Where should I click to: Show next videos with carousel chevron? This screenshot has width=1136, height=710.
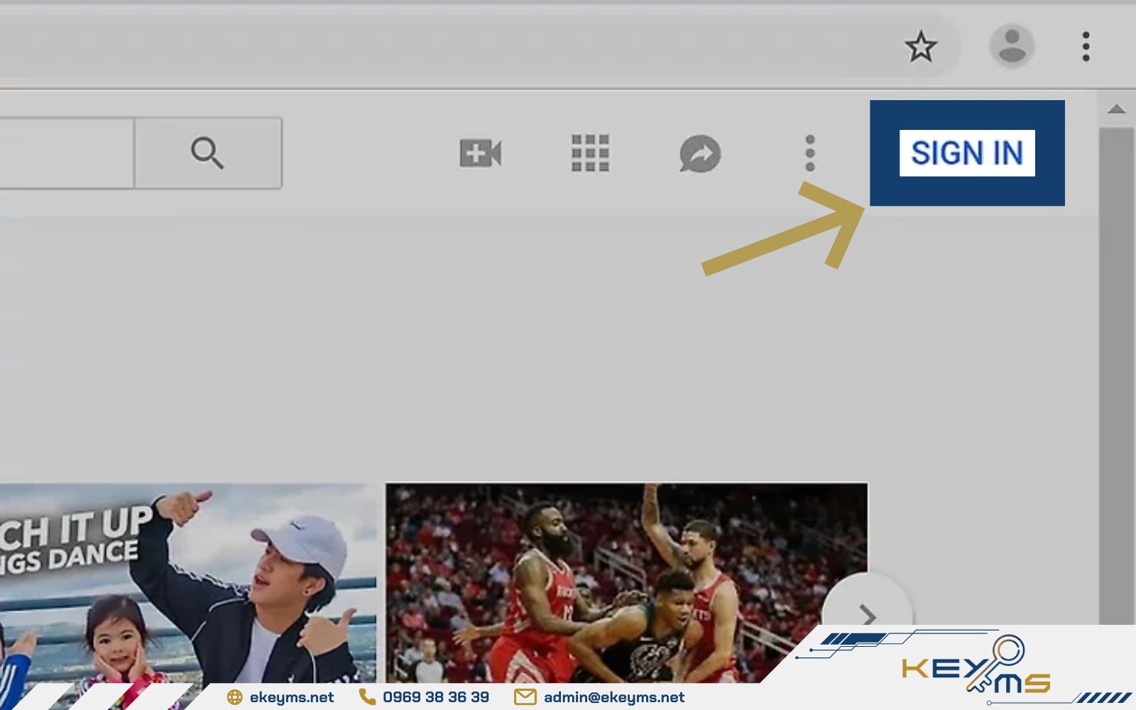[x=867, y=613]
